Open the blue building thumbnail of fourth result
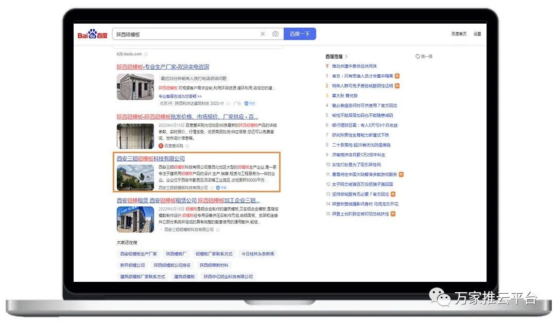556x323 pixels. (x=135, y=219)
